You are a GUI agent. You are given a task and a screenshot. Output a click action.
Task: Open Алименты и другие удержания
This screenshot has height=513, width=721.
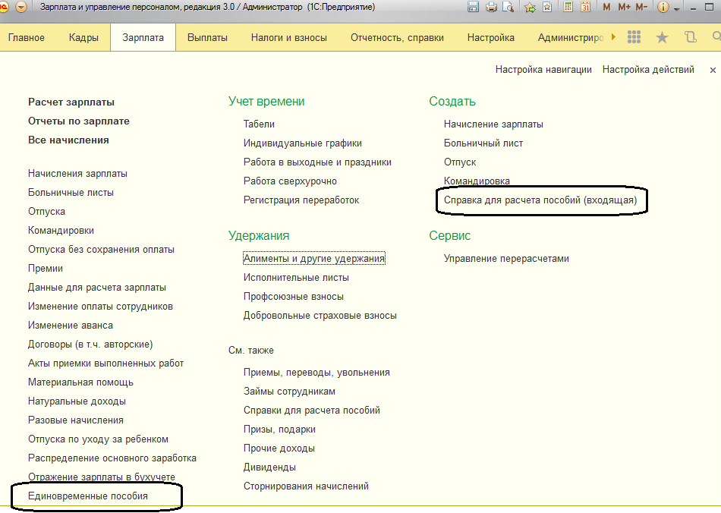(314, 259)
